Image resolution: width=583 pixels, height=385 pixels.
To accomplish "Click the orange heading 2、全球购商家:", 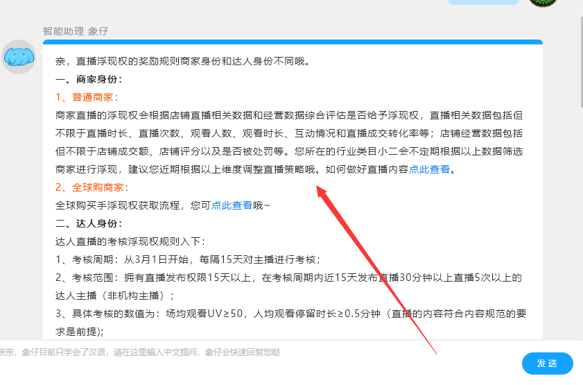I will click(92, 187).
